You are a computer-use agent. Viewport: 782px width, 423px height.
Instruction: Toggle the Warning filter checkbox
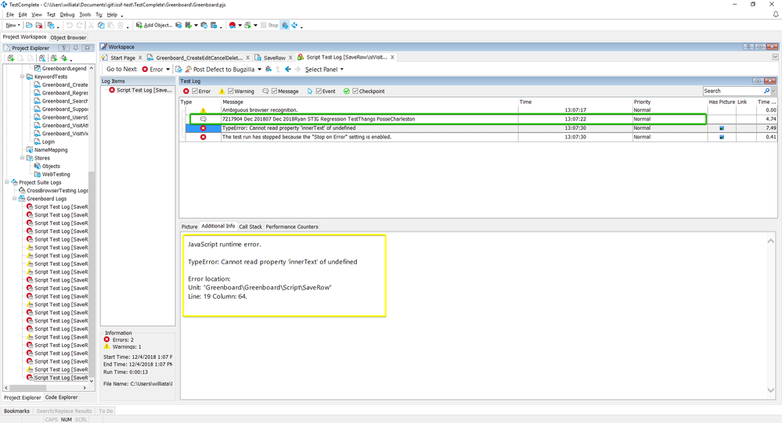click(x=231, y=91)
